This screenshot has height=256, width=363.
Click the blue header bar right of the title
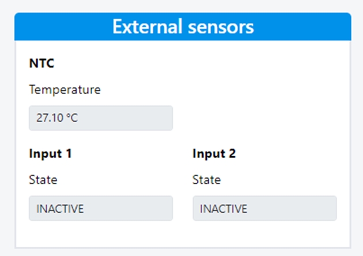click(x=302, y=27)
